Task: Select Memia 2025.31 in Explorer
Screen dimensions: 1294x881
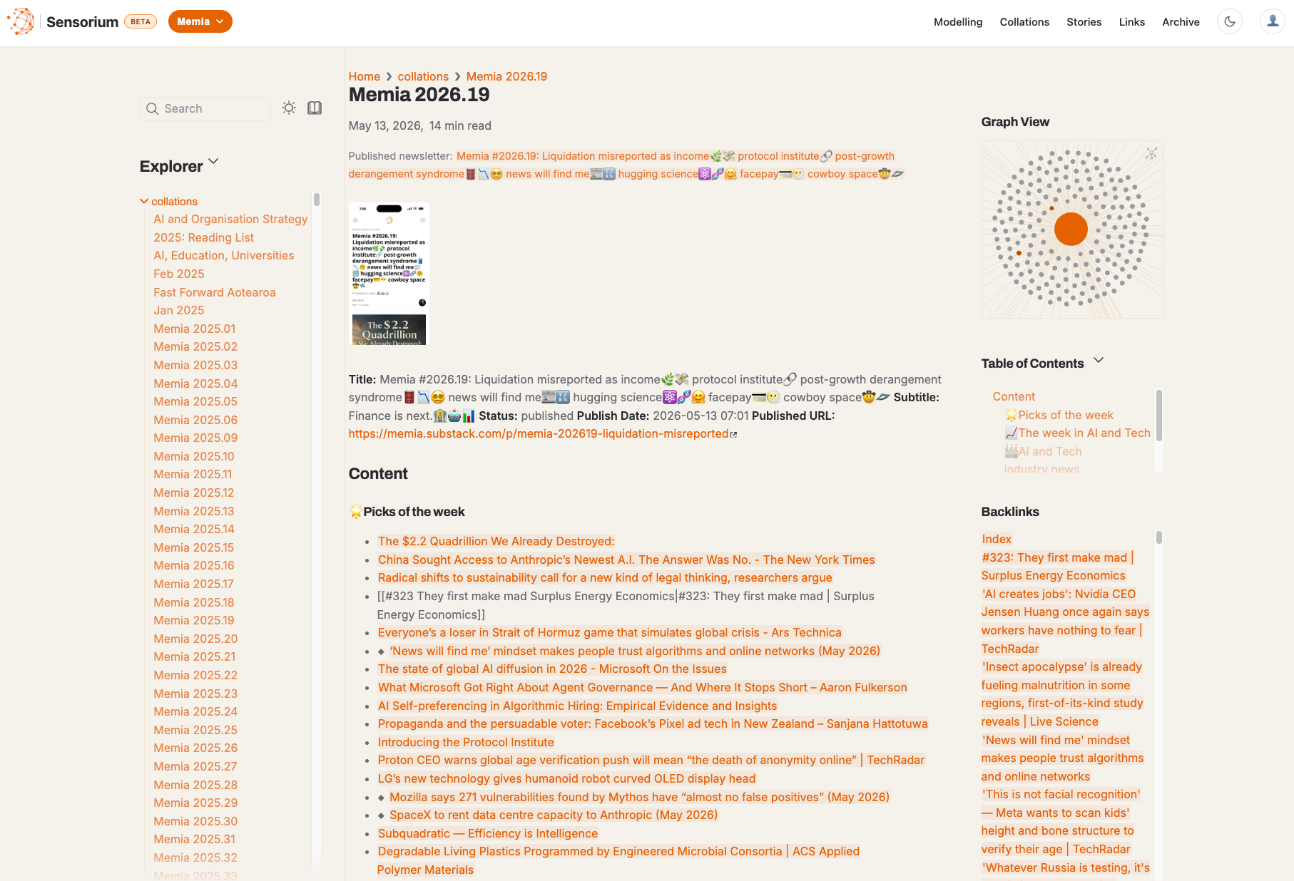Action: coord(194,839)
